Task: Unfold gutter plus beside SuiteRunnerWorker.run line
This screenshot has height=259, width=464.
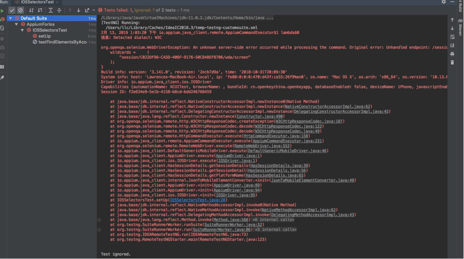Action: (99, 229)
